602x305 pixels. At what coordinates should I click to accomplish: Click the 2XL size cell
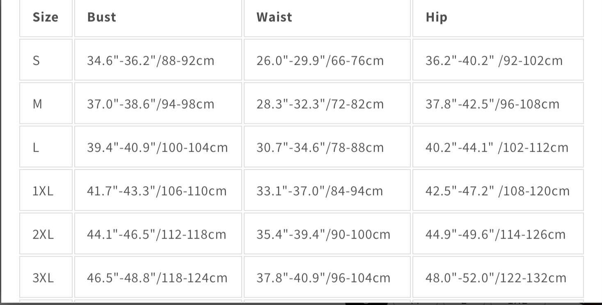[46, 234]
